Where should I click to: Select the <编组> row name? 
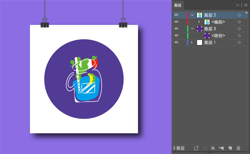[x=218, y=22]
